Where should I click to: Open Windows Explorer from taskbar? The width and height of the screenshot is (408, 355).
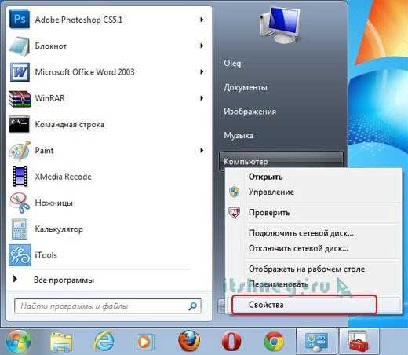coord(61,342)
